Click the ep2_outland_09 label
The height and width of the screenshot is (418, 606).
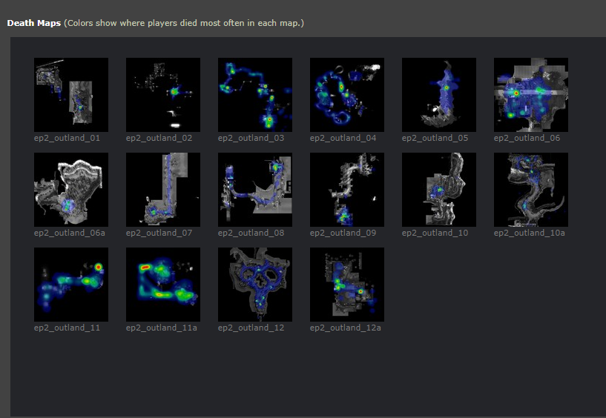pyautogui.click(x=343, y=233)
